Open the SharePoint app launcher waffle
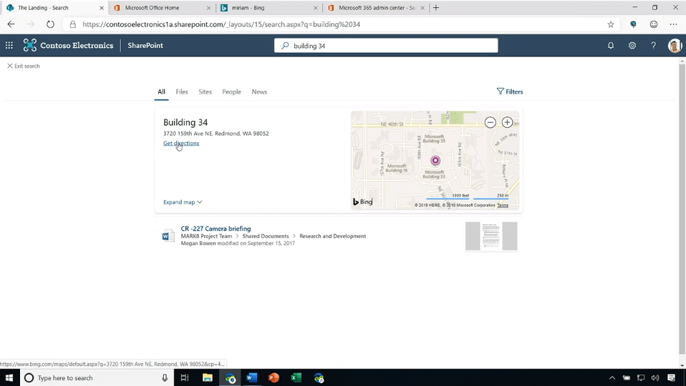The height and width of the screenshot is (386, 686). (x=9, y=46)
